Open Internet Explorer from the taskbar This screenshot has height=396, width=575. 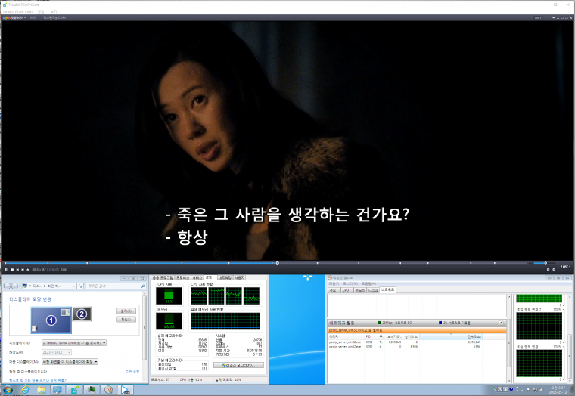click(x=25, y=390)
